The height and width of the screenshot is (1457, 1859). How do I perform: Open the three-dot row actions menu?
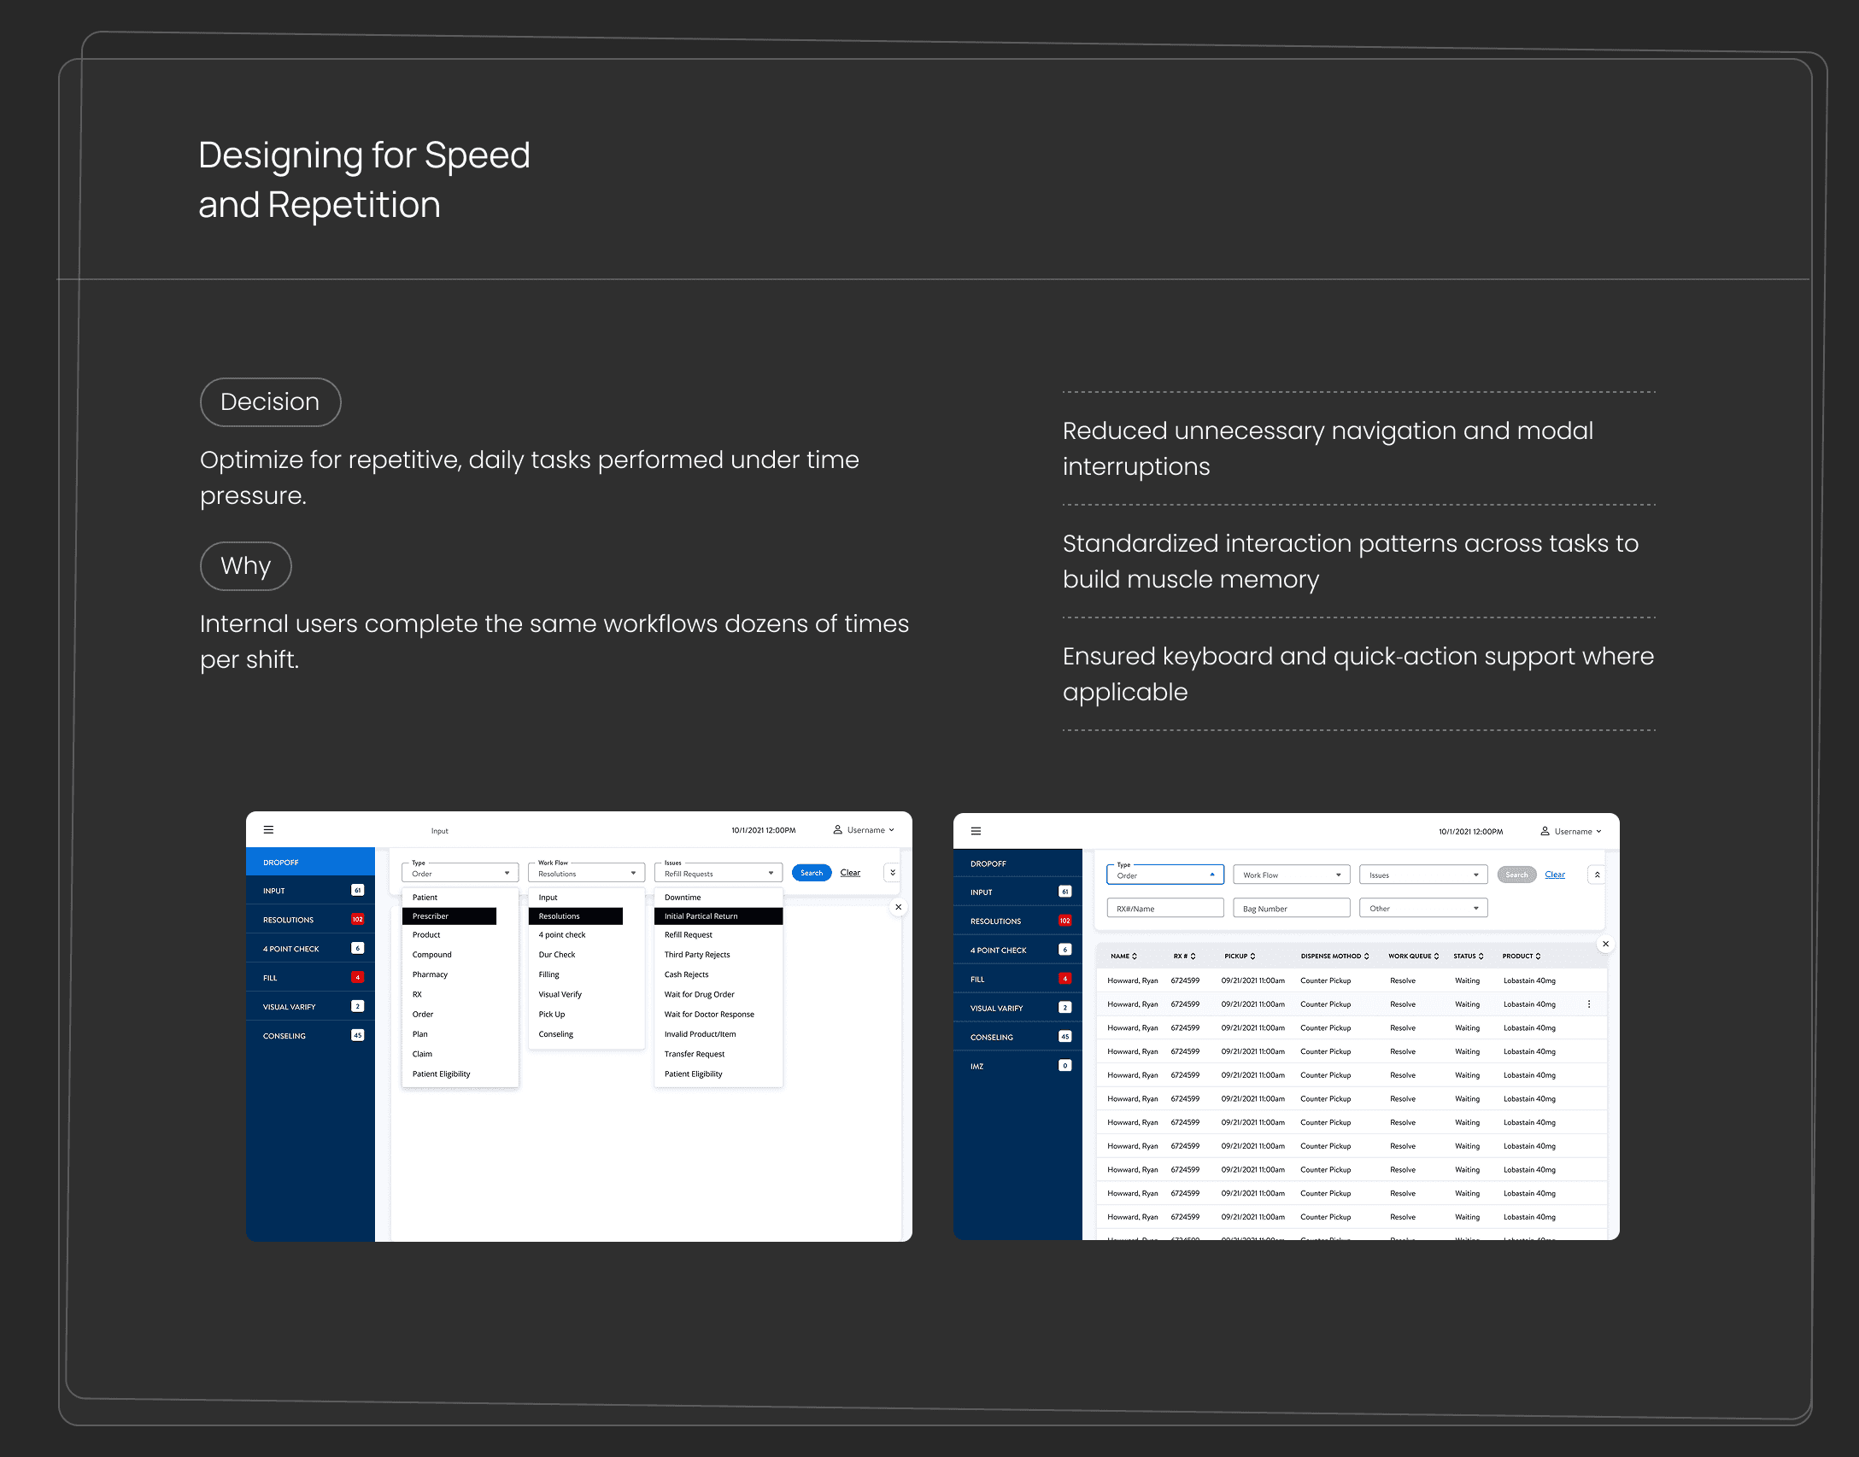click(1589, 1004)
